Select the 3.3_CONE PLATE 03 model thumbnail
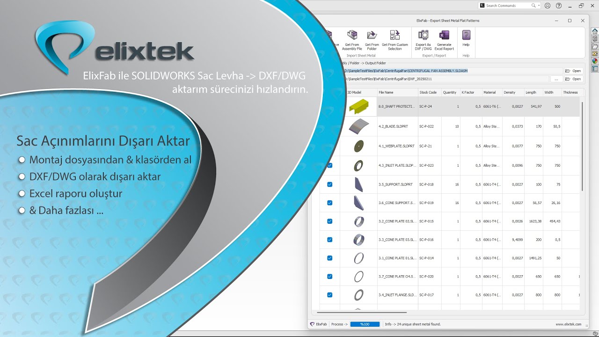This screenshot has height=337, width=599. 358,240
